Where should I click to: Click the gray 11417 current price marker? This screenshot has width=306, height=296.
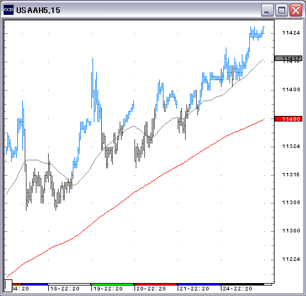coord(288,59)
